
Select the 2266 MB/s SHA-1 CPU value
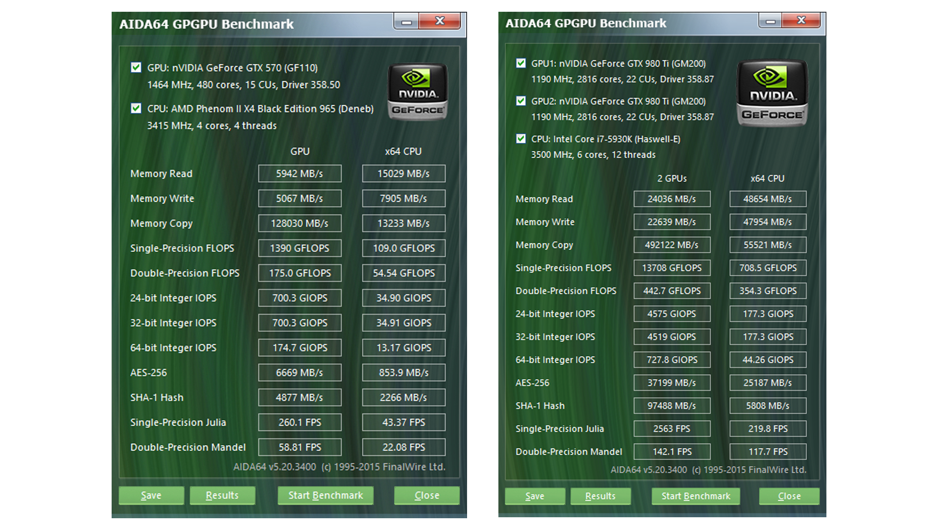click(x=403, y=397)
